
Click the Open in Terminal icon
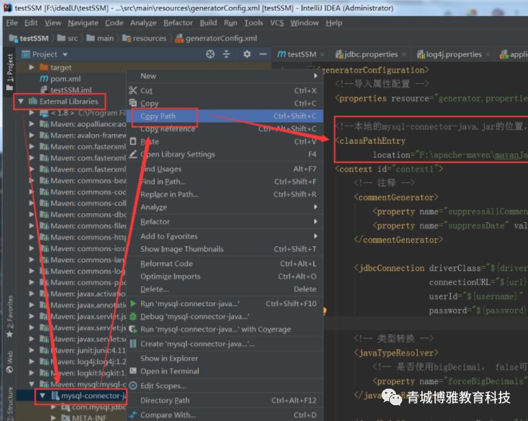tap(133, 371)
